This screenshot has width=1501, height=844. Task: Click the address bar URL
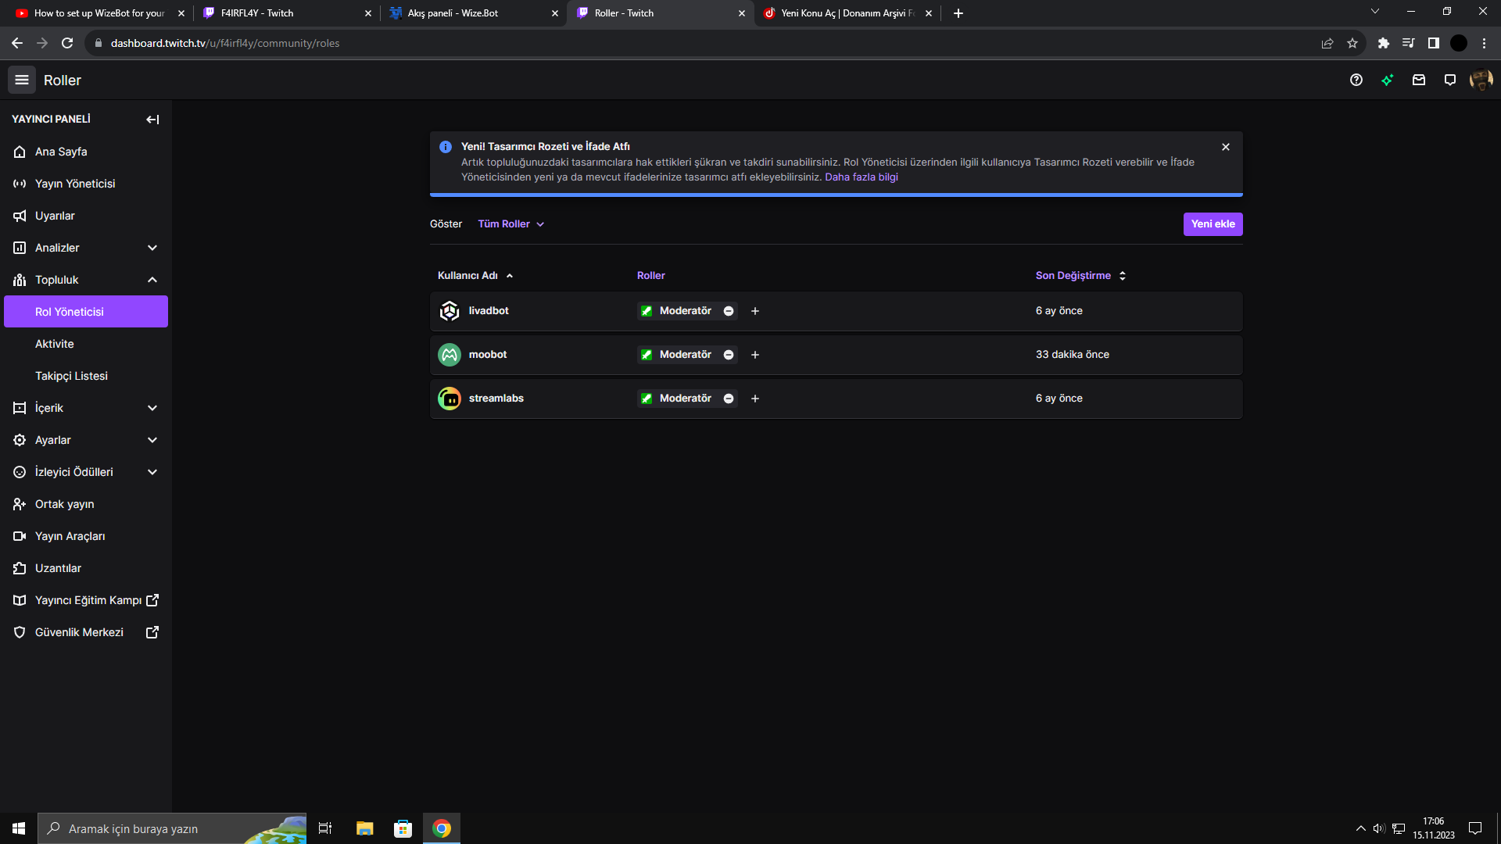point(225,43)
